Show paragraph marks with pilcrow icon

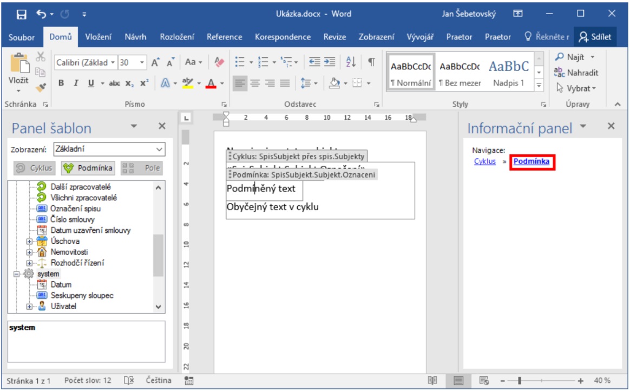click(x=371, y=62)
